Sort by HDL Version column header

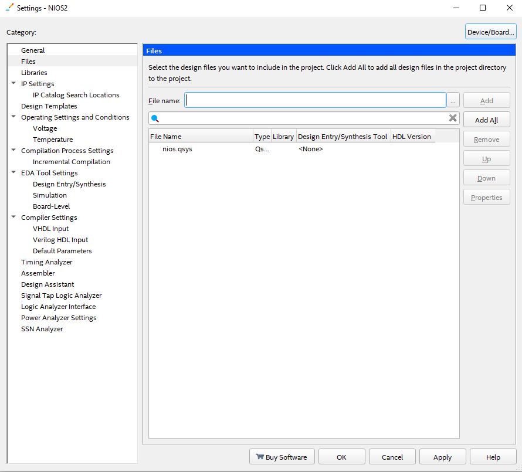pos(412,137)
